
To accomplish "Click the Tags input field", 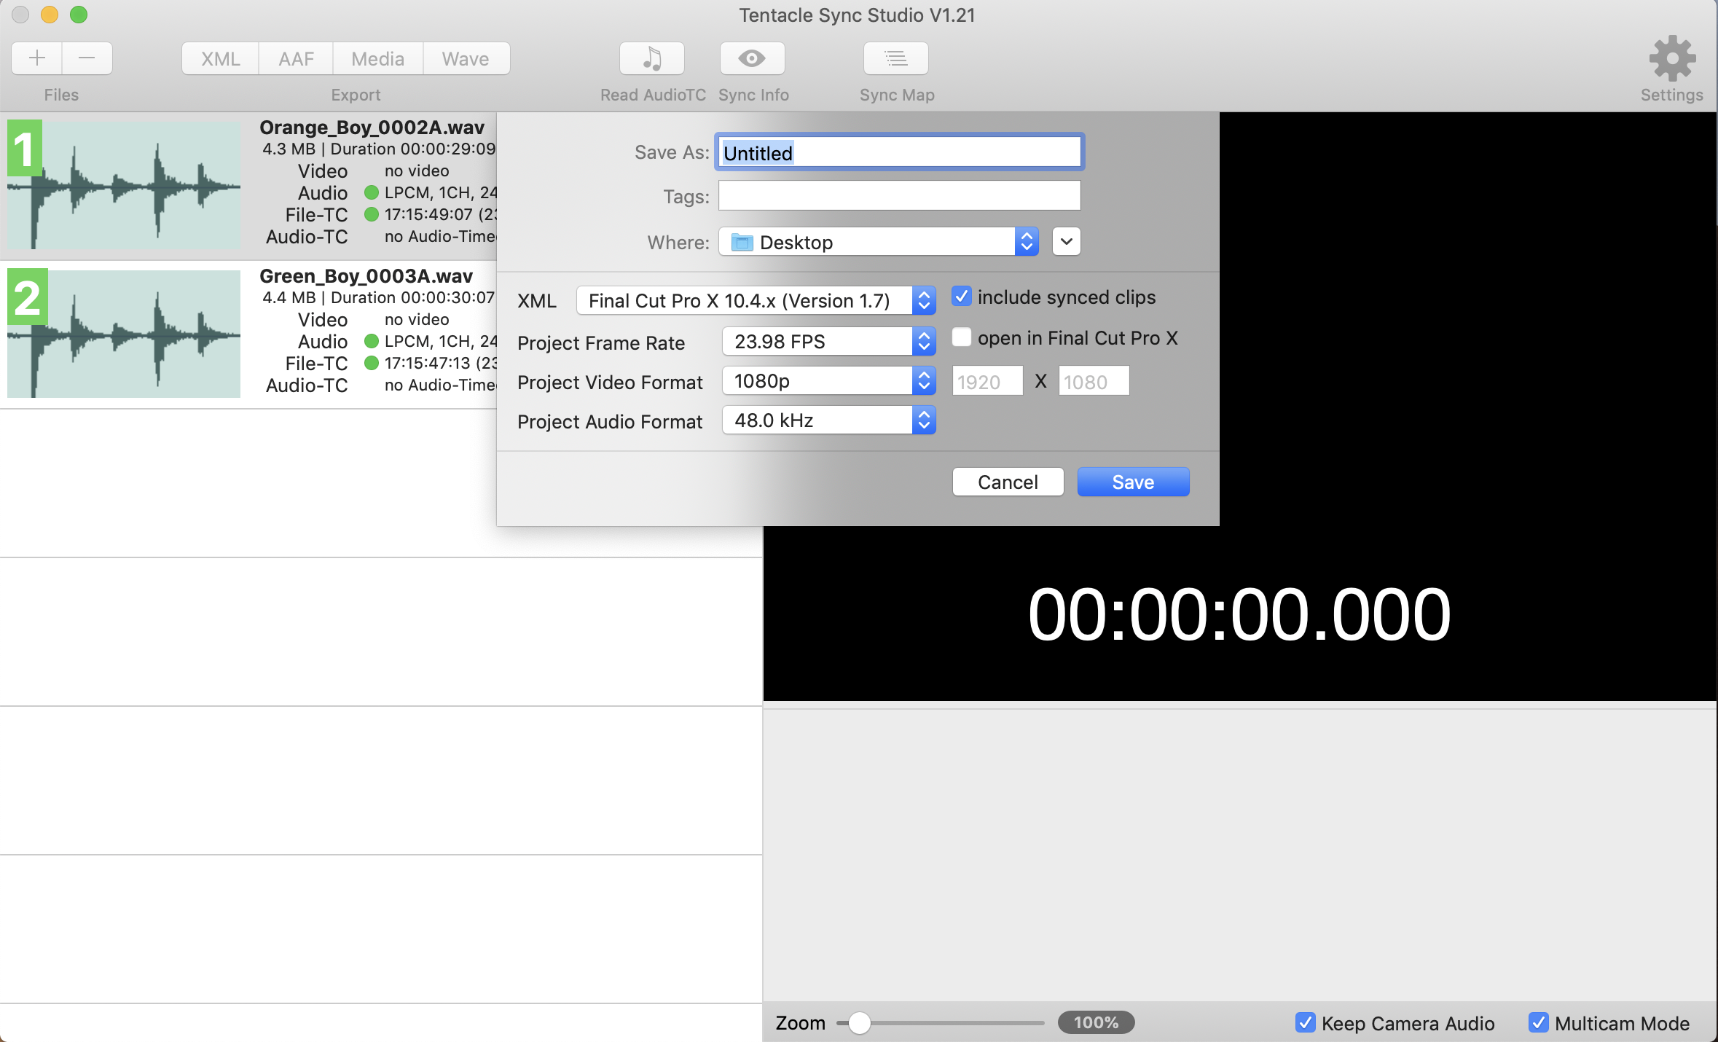I will pos(899,196).
